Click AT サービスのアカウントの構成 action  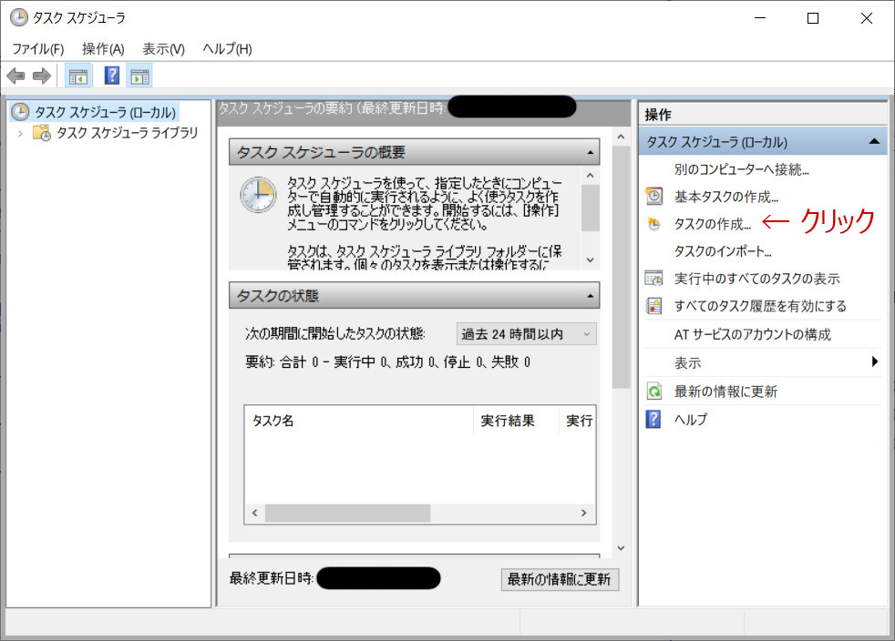[x=752, y=335]
